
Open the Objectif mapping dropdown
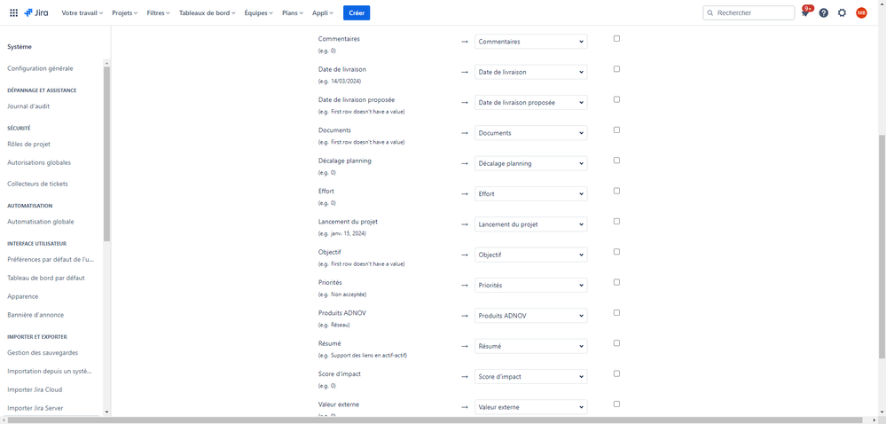click(530, 255)
